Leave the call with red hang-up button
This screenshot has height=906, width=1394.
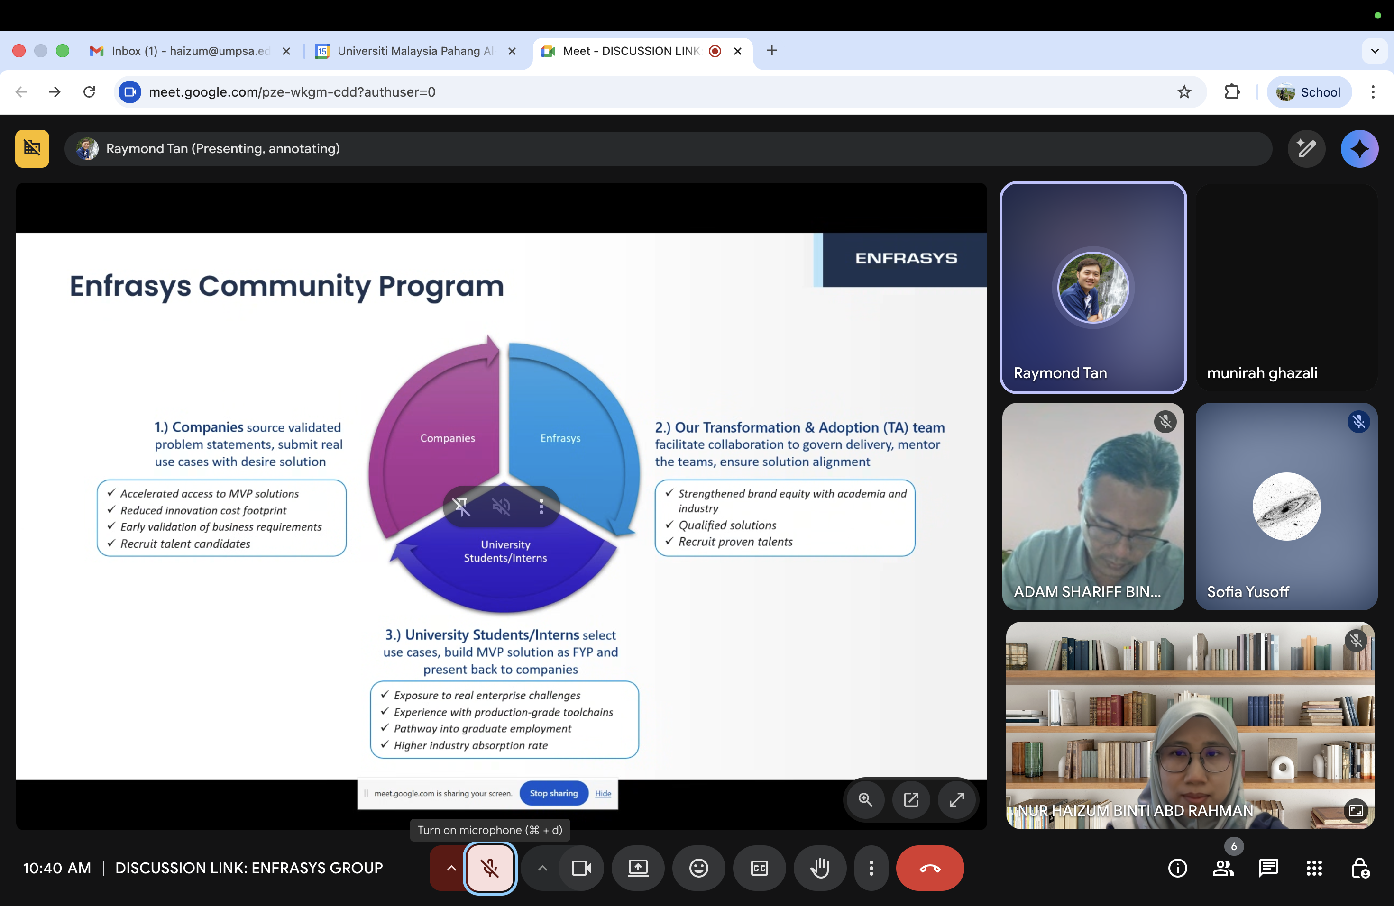tap(929, 868)
